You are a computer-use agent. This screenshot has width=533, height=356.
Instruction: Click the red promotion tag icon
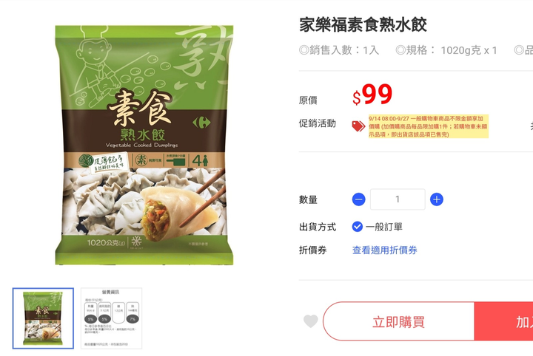[358, 126]
